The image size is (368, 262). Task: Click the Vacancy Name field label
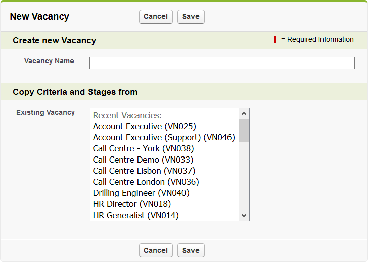[49, 61]
